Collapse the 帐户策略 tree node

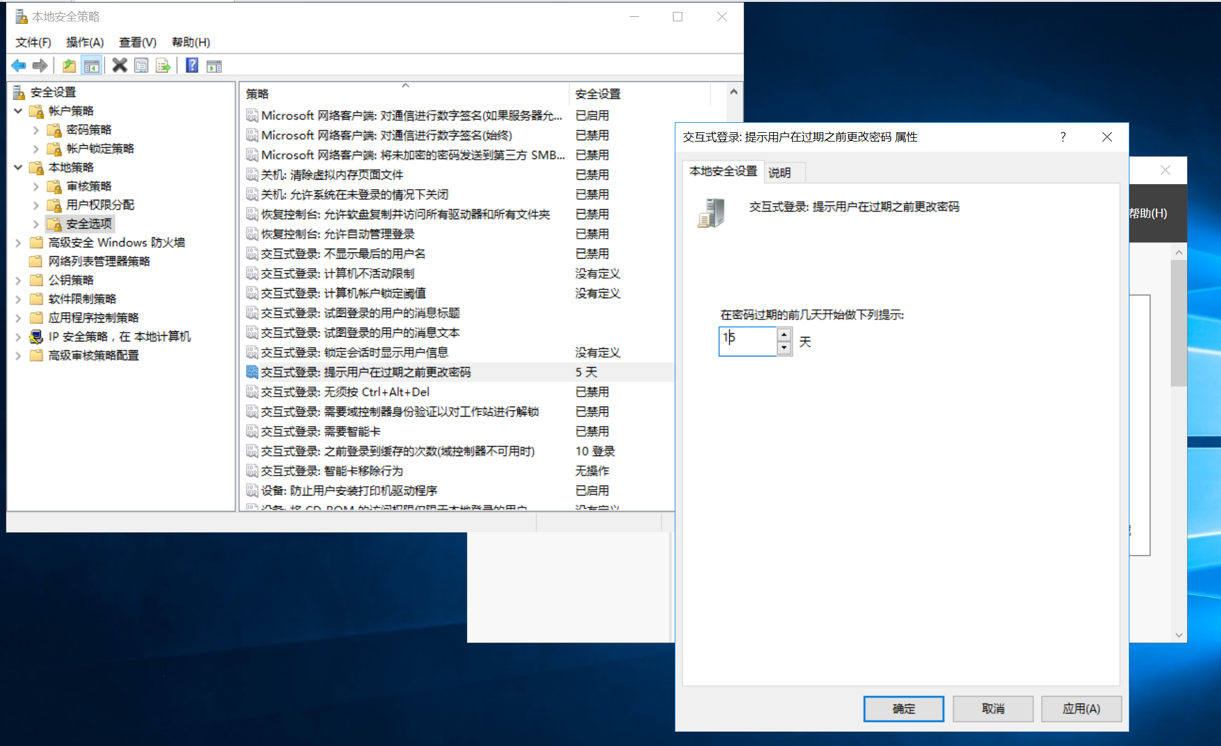pos(18,111)
